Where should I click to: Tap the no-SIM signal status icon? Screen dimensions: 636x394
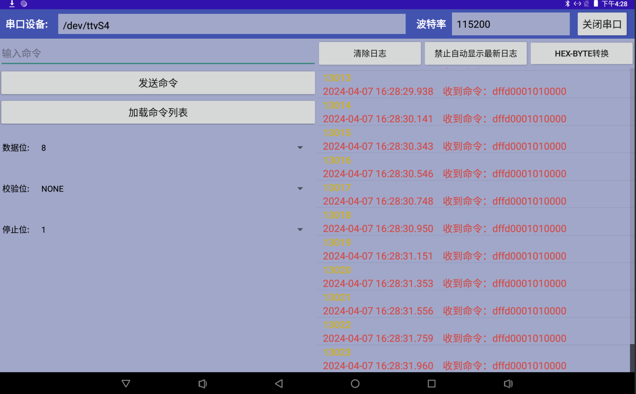[587, 4]
